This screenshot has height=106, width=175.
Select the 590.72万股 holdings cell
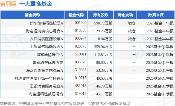click(103, 23)
